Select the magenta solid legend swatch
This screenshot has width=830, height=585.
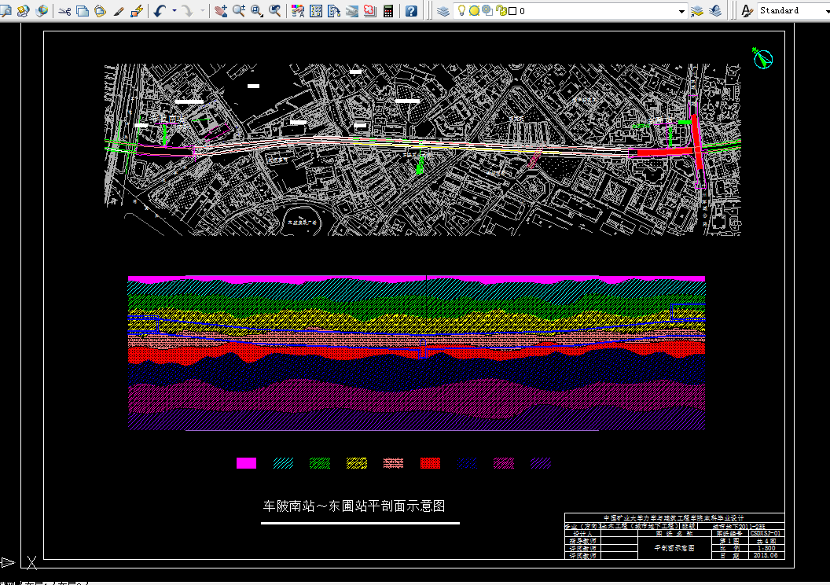pyautogui.click(x=246, y=463)
